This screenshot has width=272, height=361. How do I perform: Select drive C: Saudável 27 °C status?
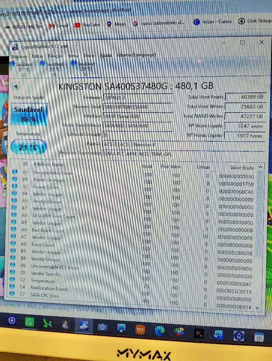tap(22, 69)
